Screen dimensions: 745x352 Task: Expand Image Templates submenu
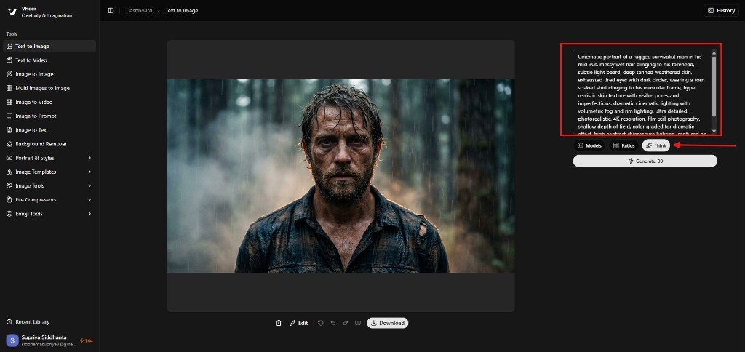[x=89, y=172]
